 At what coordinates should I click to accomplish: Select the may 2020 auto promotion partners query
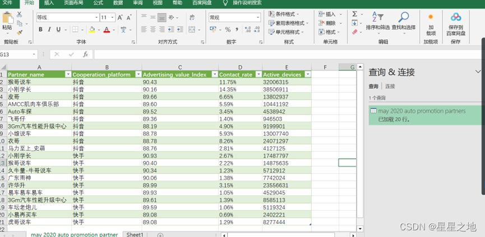click(x=426, y=115)
